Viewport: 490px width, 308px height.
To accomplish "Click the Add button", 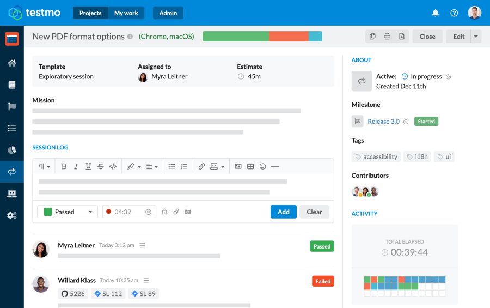I will point(283,212).
